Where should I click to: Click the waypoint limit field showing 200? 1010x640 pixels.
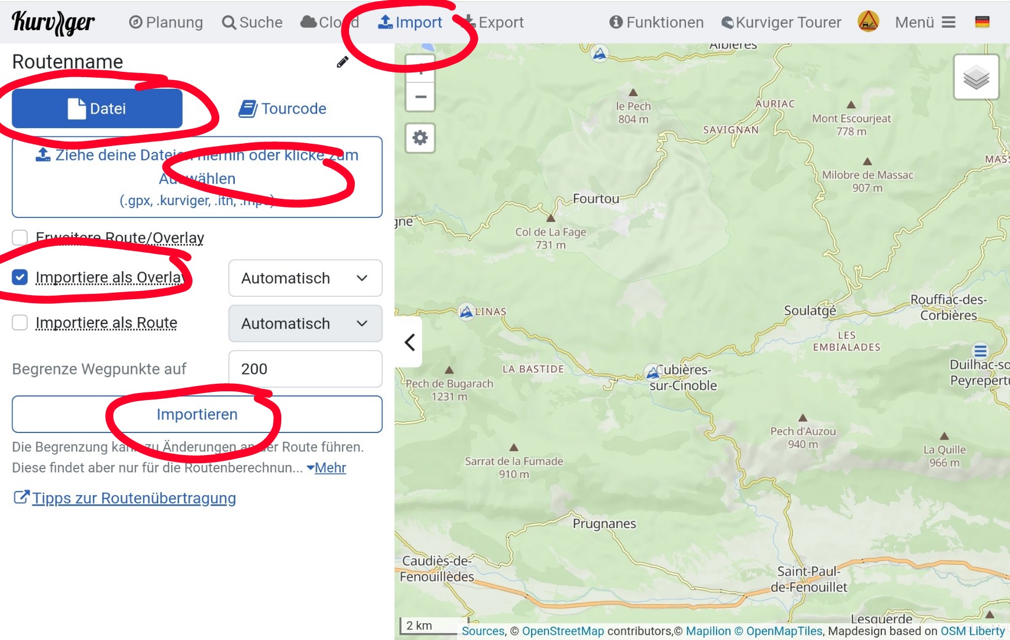pyautogui.click(x=305, y=369)
